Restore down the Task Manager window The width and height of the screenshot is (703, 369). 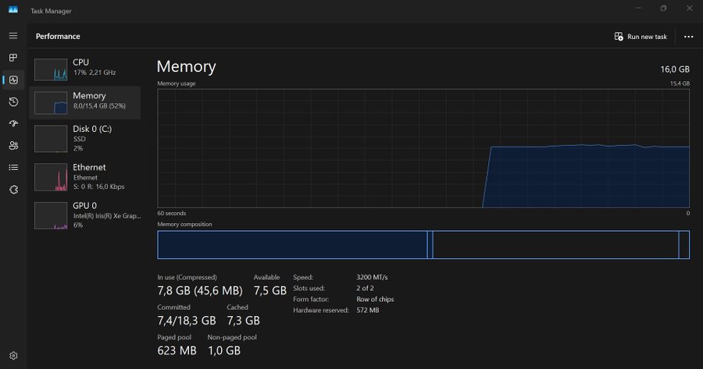[x=663, y=9]
